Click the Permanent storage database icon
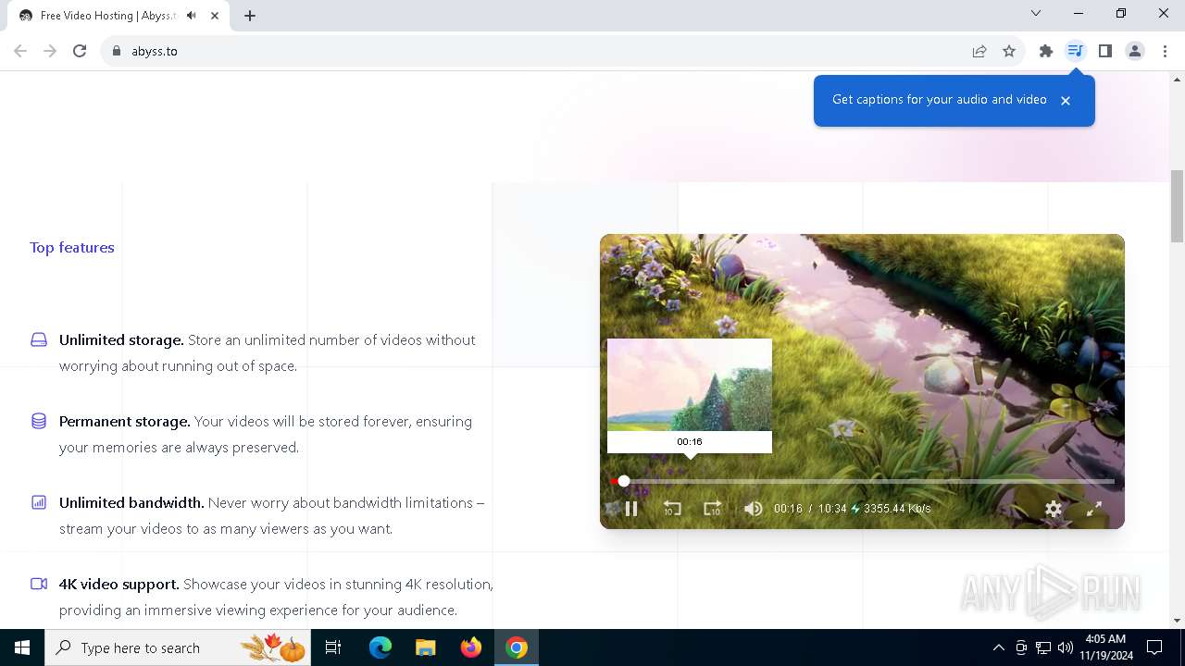Screen dimensions: 1185x666 click(39, 421)
